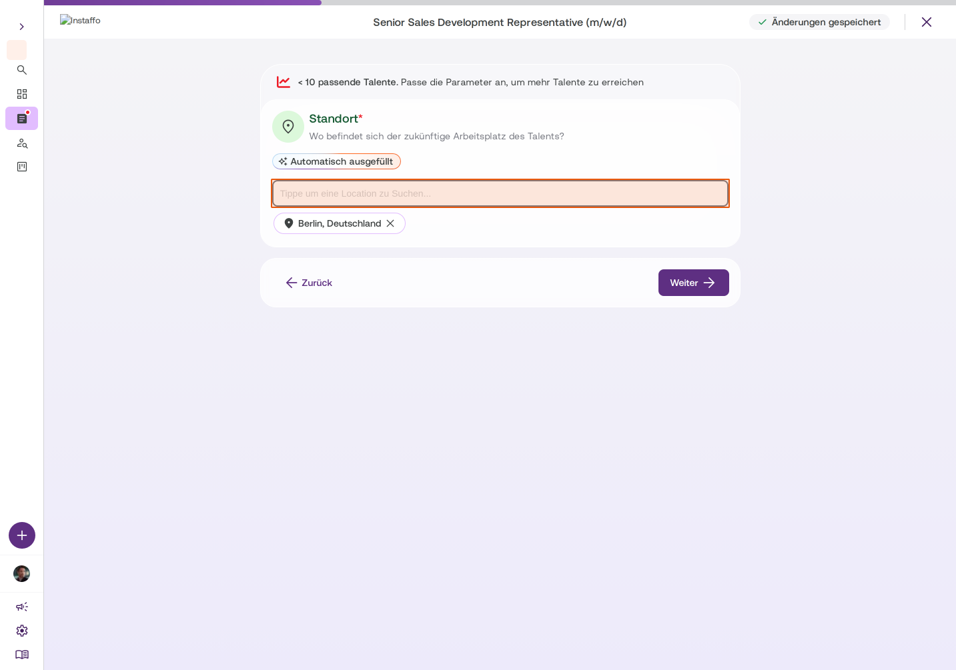
Task: Open the search icon in sidebar
Action: 21,70
